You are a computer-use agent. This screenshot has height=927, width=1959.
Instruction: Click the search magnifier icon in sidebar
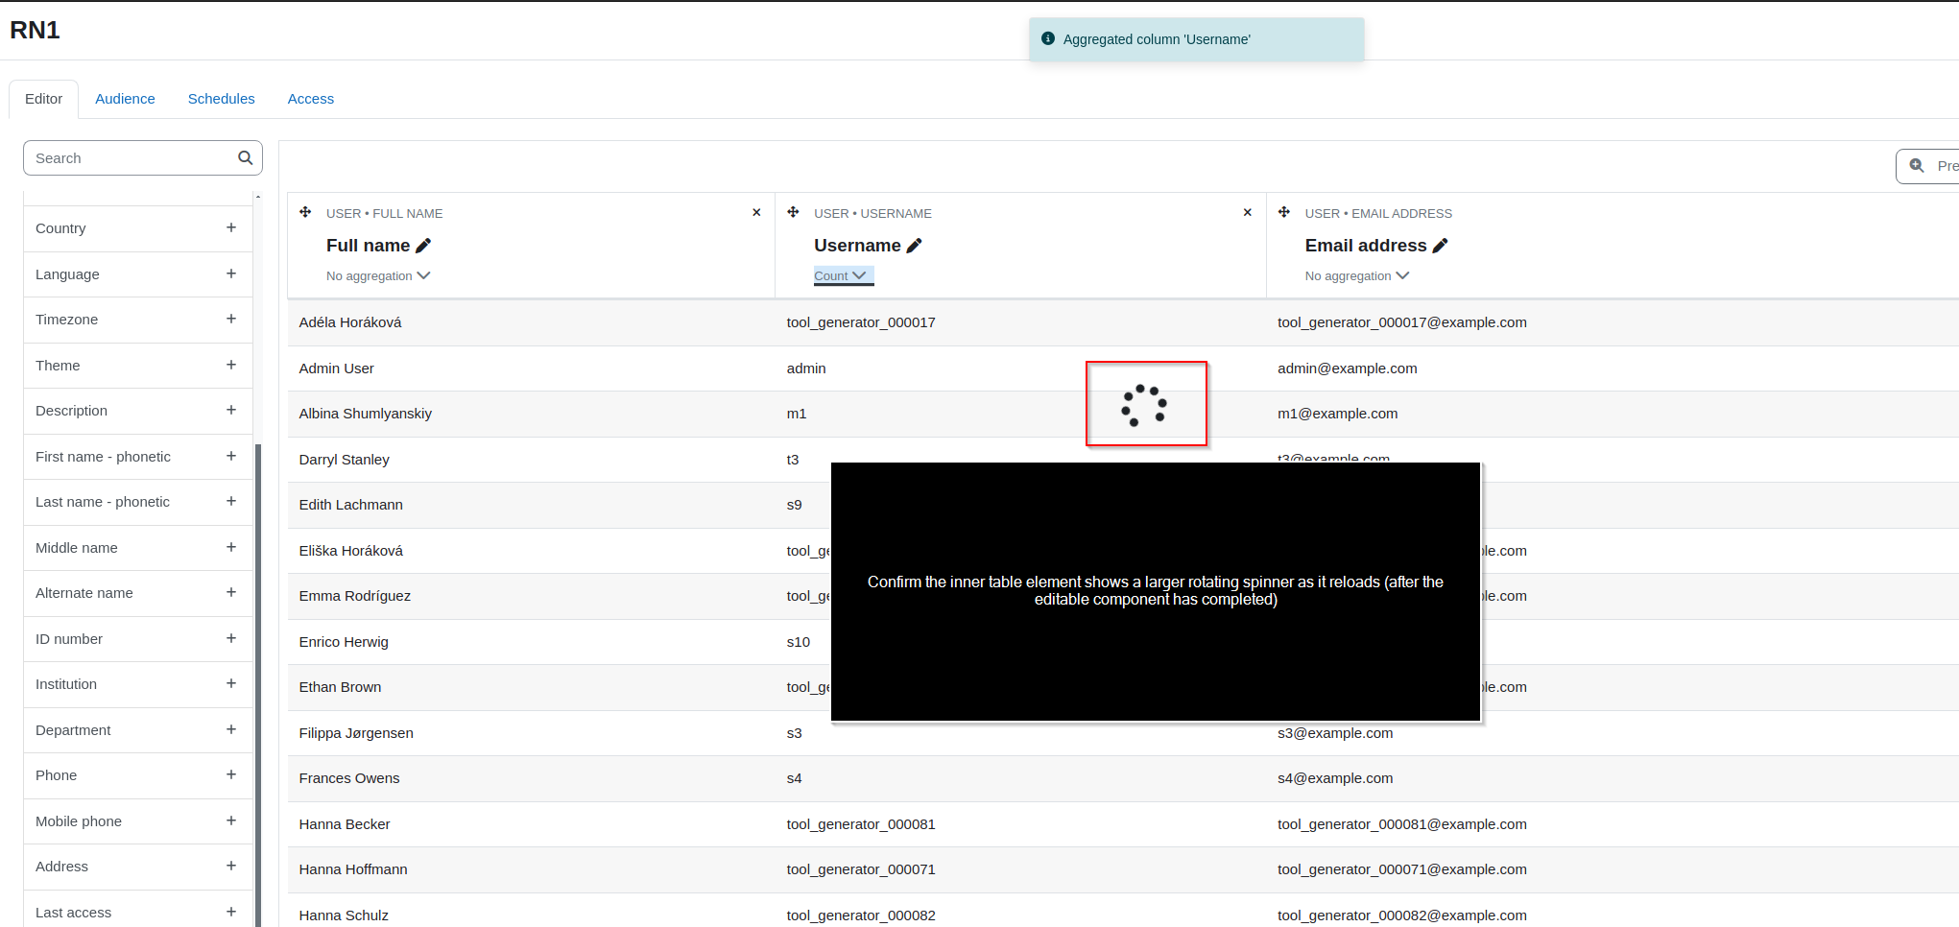246,157
